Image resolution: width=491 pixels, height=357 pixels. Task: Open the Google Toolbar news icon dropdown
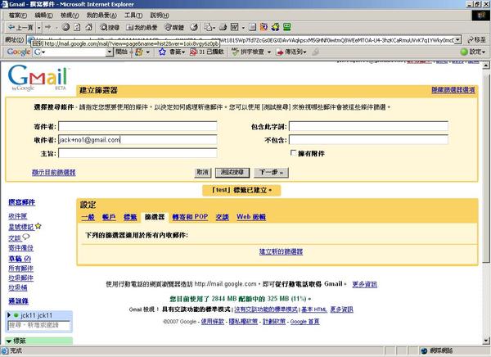(148, 52)
